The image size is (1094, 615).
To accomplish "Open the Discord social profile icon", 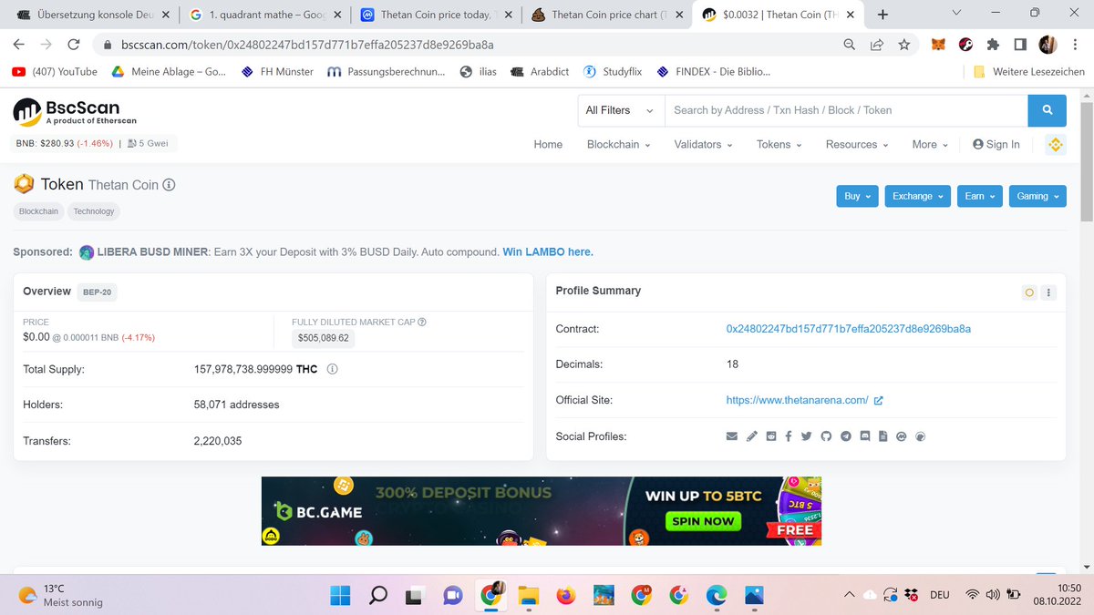I will coord(864,436).
